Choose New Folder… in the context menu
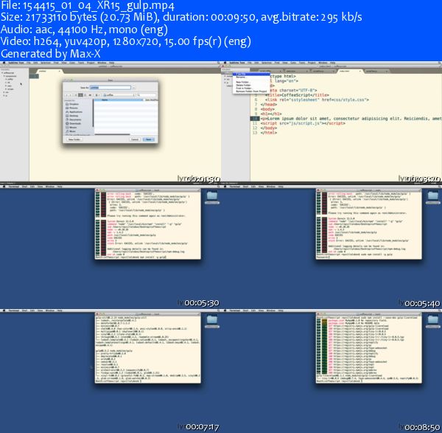 [251, 82]
